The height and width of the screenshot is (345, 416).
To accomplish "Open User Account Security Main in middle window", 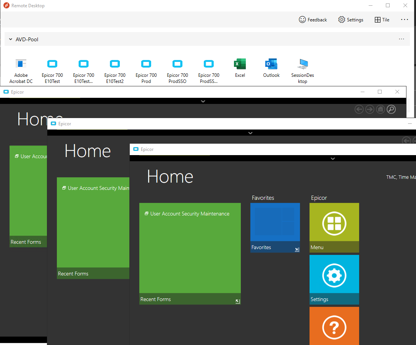I will click(96, 188).
